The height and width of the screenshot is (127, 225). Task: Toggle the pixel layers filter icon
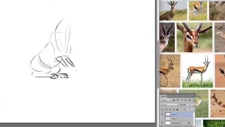[x=174, y=100]
